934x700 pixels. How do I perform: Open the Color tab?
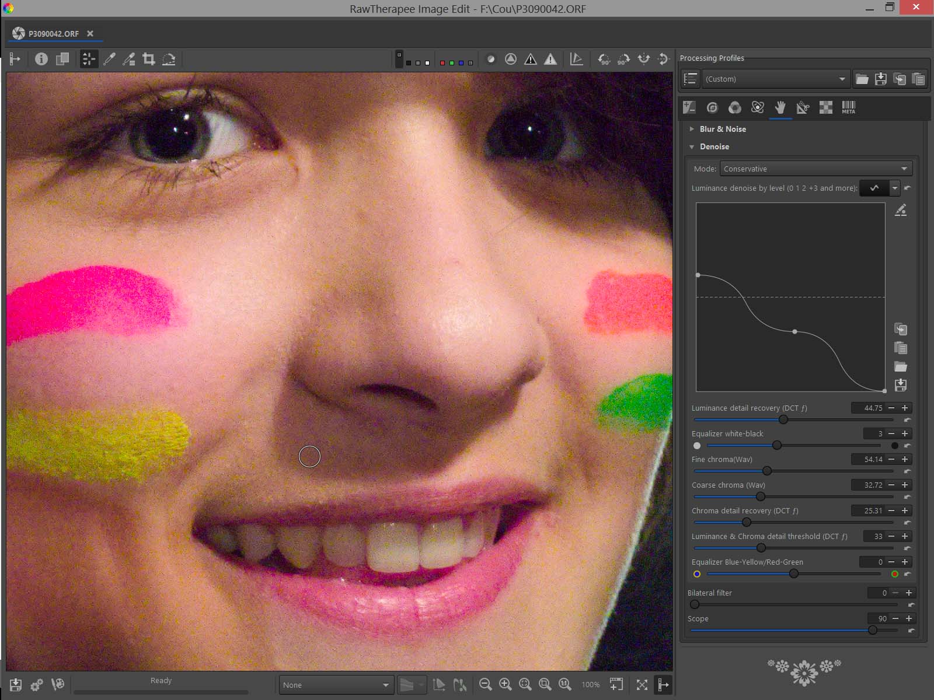[734, 107]
